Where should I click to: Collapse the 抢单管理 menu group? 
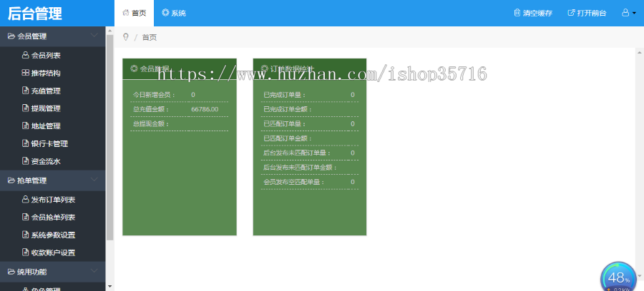tap(52, 180)
